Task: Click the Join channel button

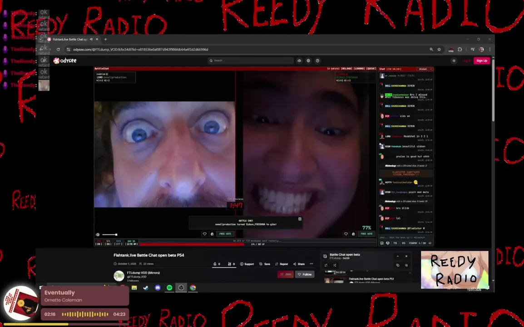Action: [286, 274]
